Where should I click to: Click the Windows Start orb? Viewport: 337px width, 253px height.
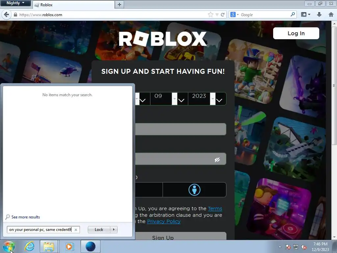coord(9,246)
